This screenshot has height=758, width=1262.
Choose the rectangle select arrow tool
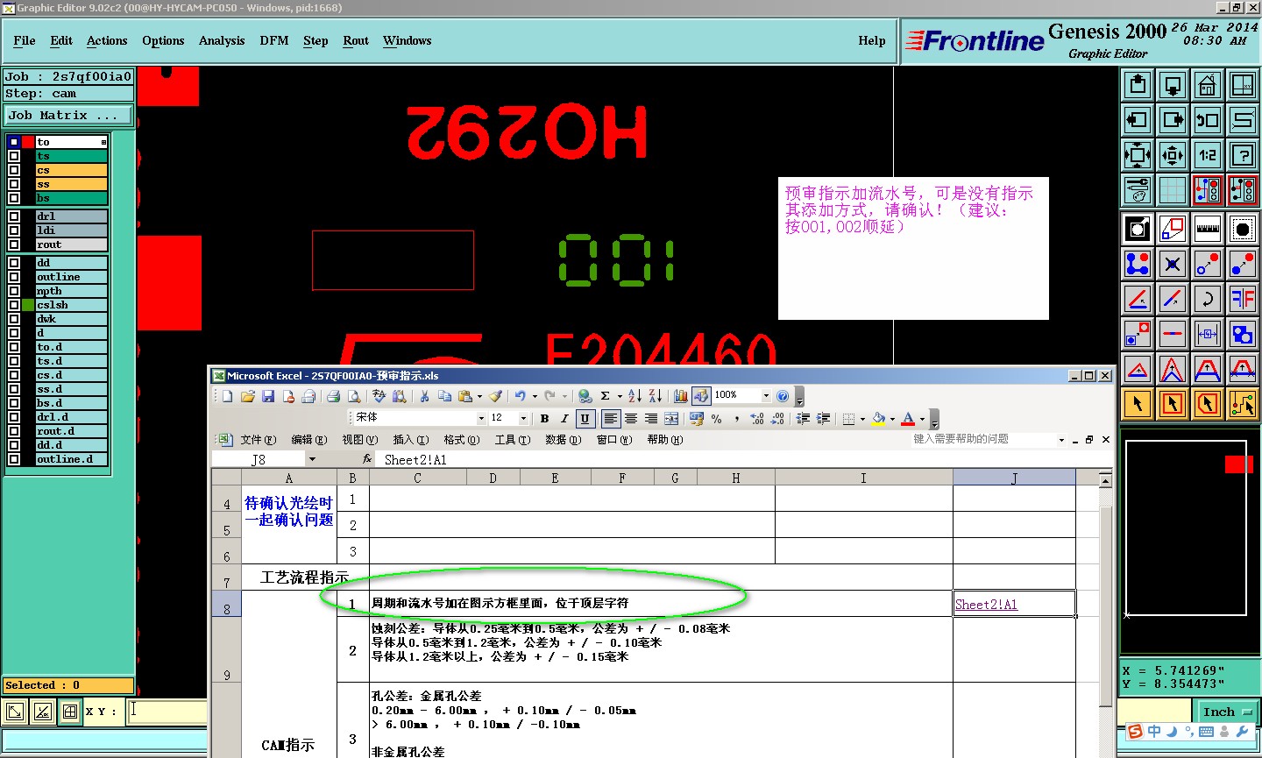(x=1173, y=404)
